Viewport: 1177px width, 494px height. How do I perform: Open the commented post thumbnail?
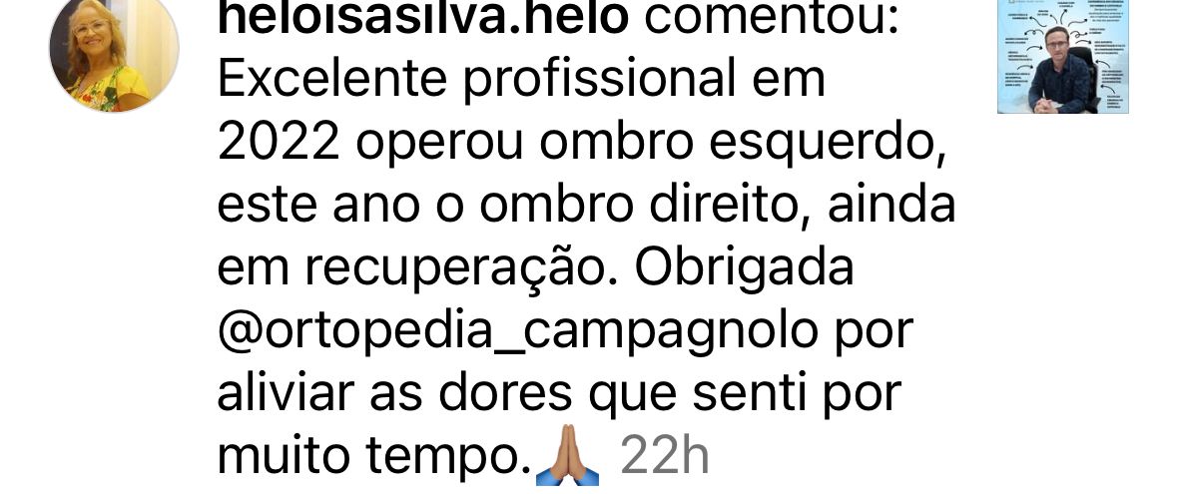coord(1063,56)
